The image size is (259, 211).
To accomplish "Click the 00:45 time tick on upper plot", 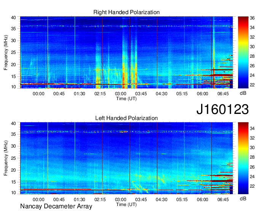I will click(59, 94).
